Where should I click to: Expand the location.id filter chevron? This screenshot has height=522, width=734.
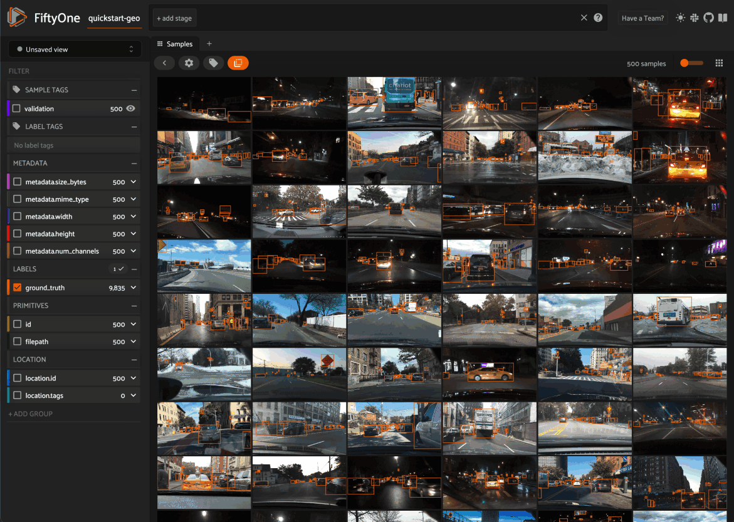tap(134, 378)
